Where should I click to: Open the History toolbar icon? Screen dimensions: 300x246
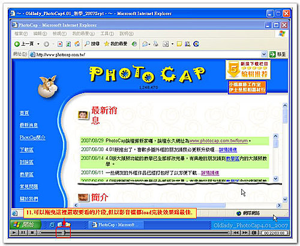click(x=134, y=44)
